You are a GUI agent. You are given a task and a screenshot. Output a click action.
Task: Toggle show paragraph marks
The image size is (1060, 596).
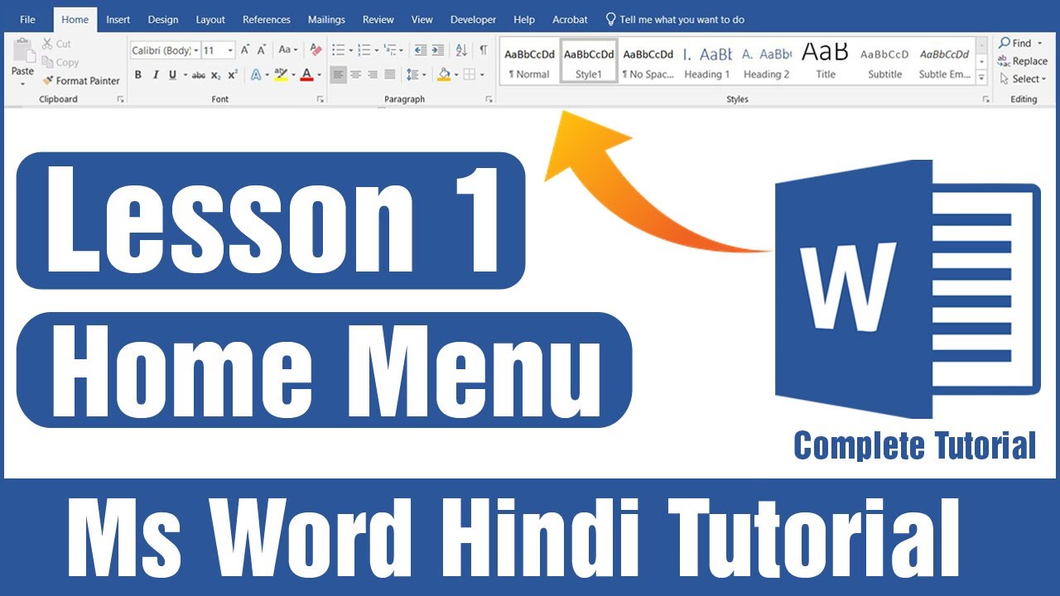484,50
